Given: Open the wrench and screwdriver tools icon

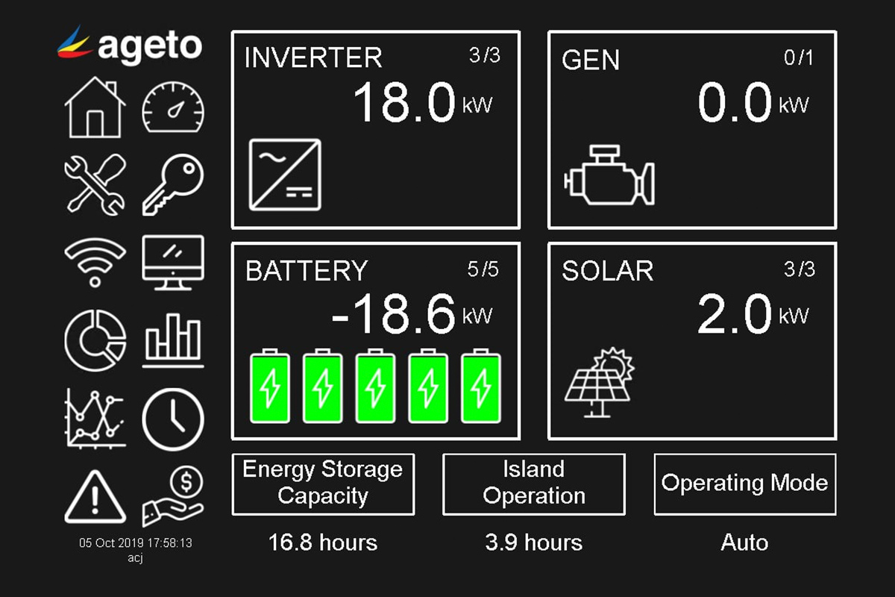Looking at the screenshot, I should [x=95, y=184].
